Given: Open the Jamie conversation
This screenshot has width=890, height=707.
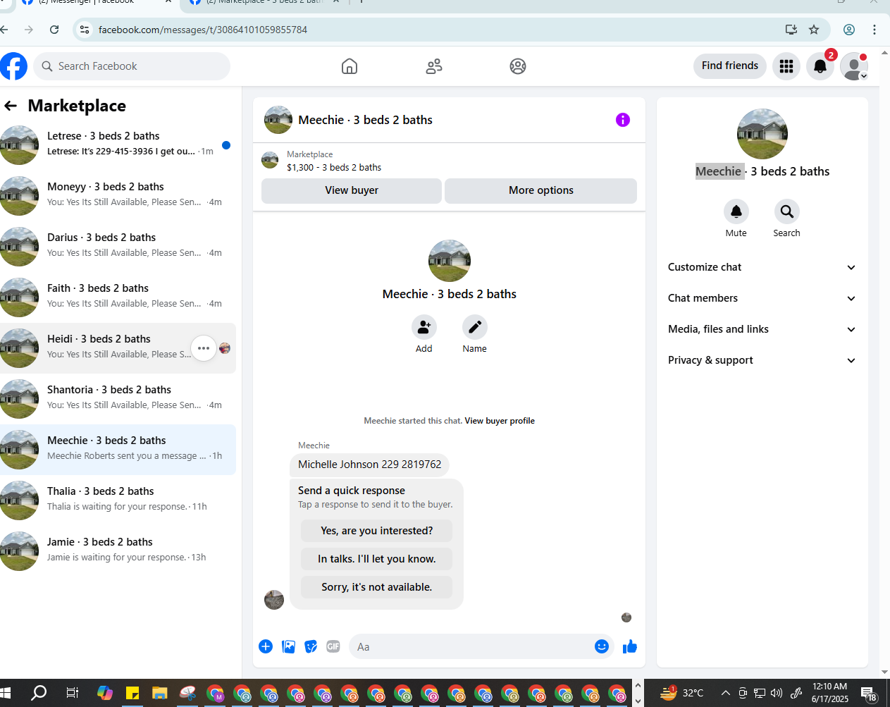Looking at the screenshot, I should (x=118, y=551).
